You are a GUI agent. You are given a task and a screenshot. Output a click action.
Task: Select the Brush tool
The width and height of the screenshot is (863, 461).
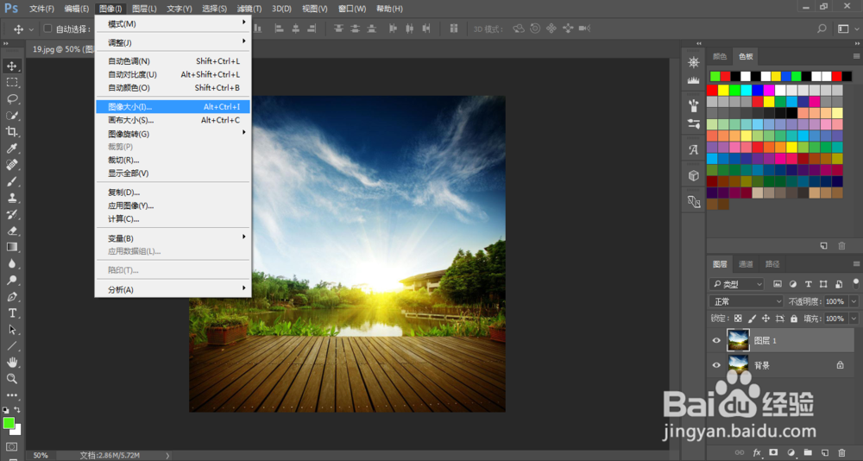11,181
